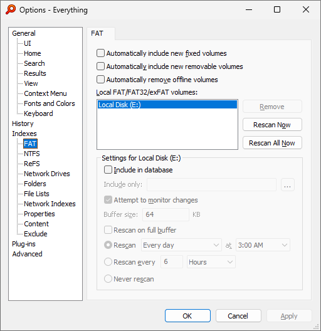Screen dimensions: 321x331
Task: Click the Include only text field
Action: 212,184
